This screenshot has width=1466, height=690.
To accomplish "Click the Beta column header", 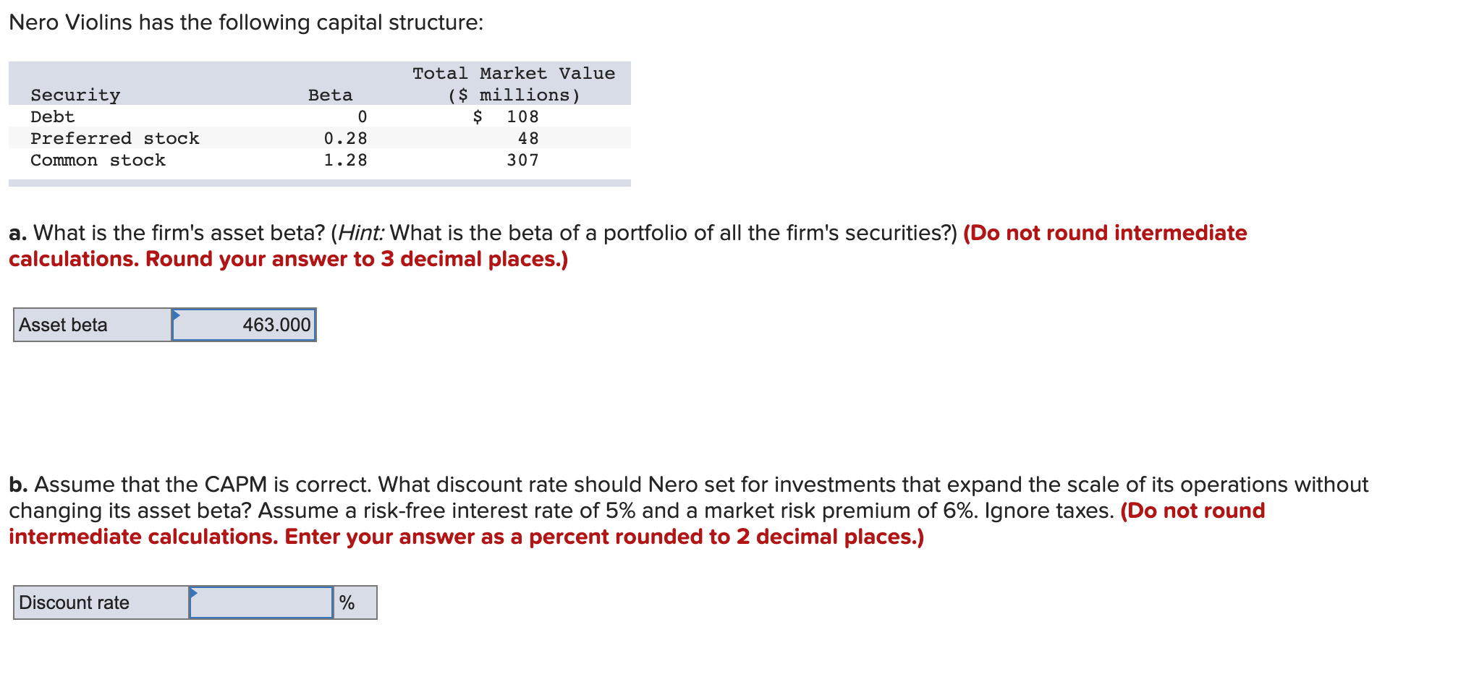I will (329, 94).
